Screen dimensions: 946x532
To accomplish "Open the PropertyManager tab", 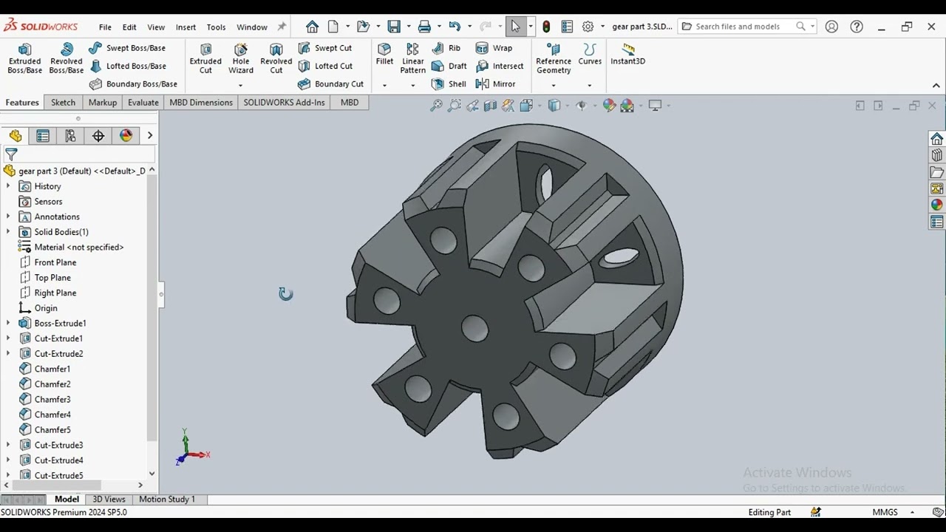I will (43, 135).
